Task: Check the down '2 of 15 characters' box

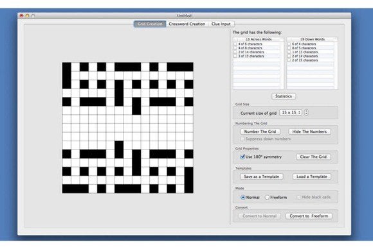Action: tap(289, 60)
